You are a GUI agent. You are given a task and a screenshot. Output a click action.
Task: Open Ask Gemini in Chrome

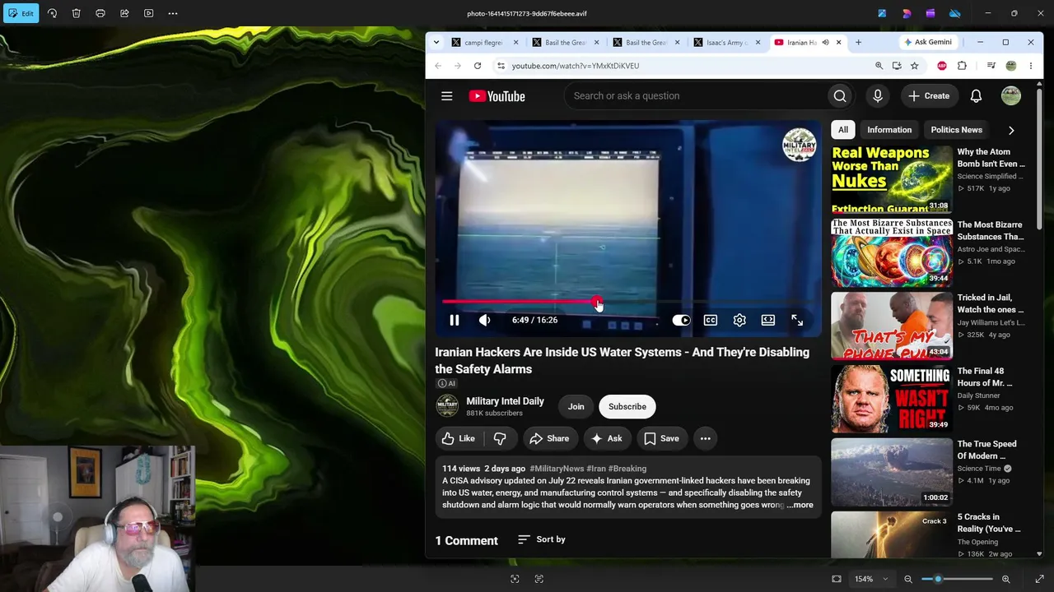click(928, 42)
